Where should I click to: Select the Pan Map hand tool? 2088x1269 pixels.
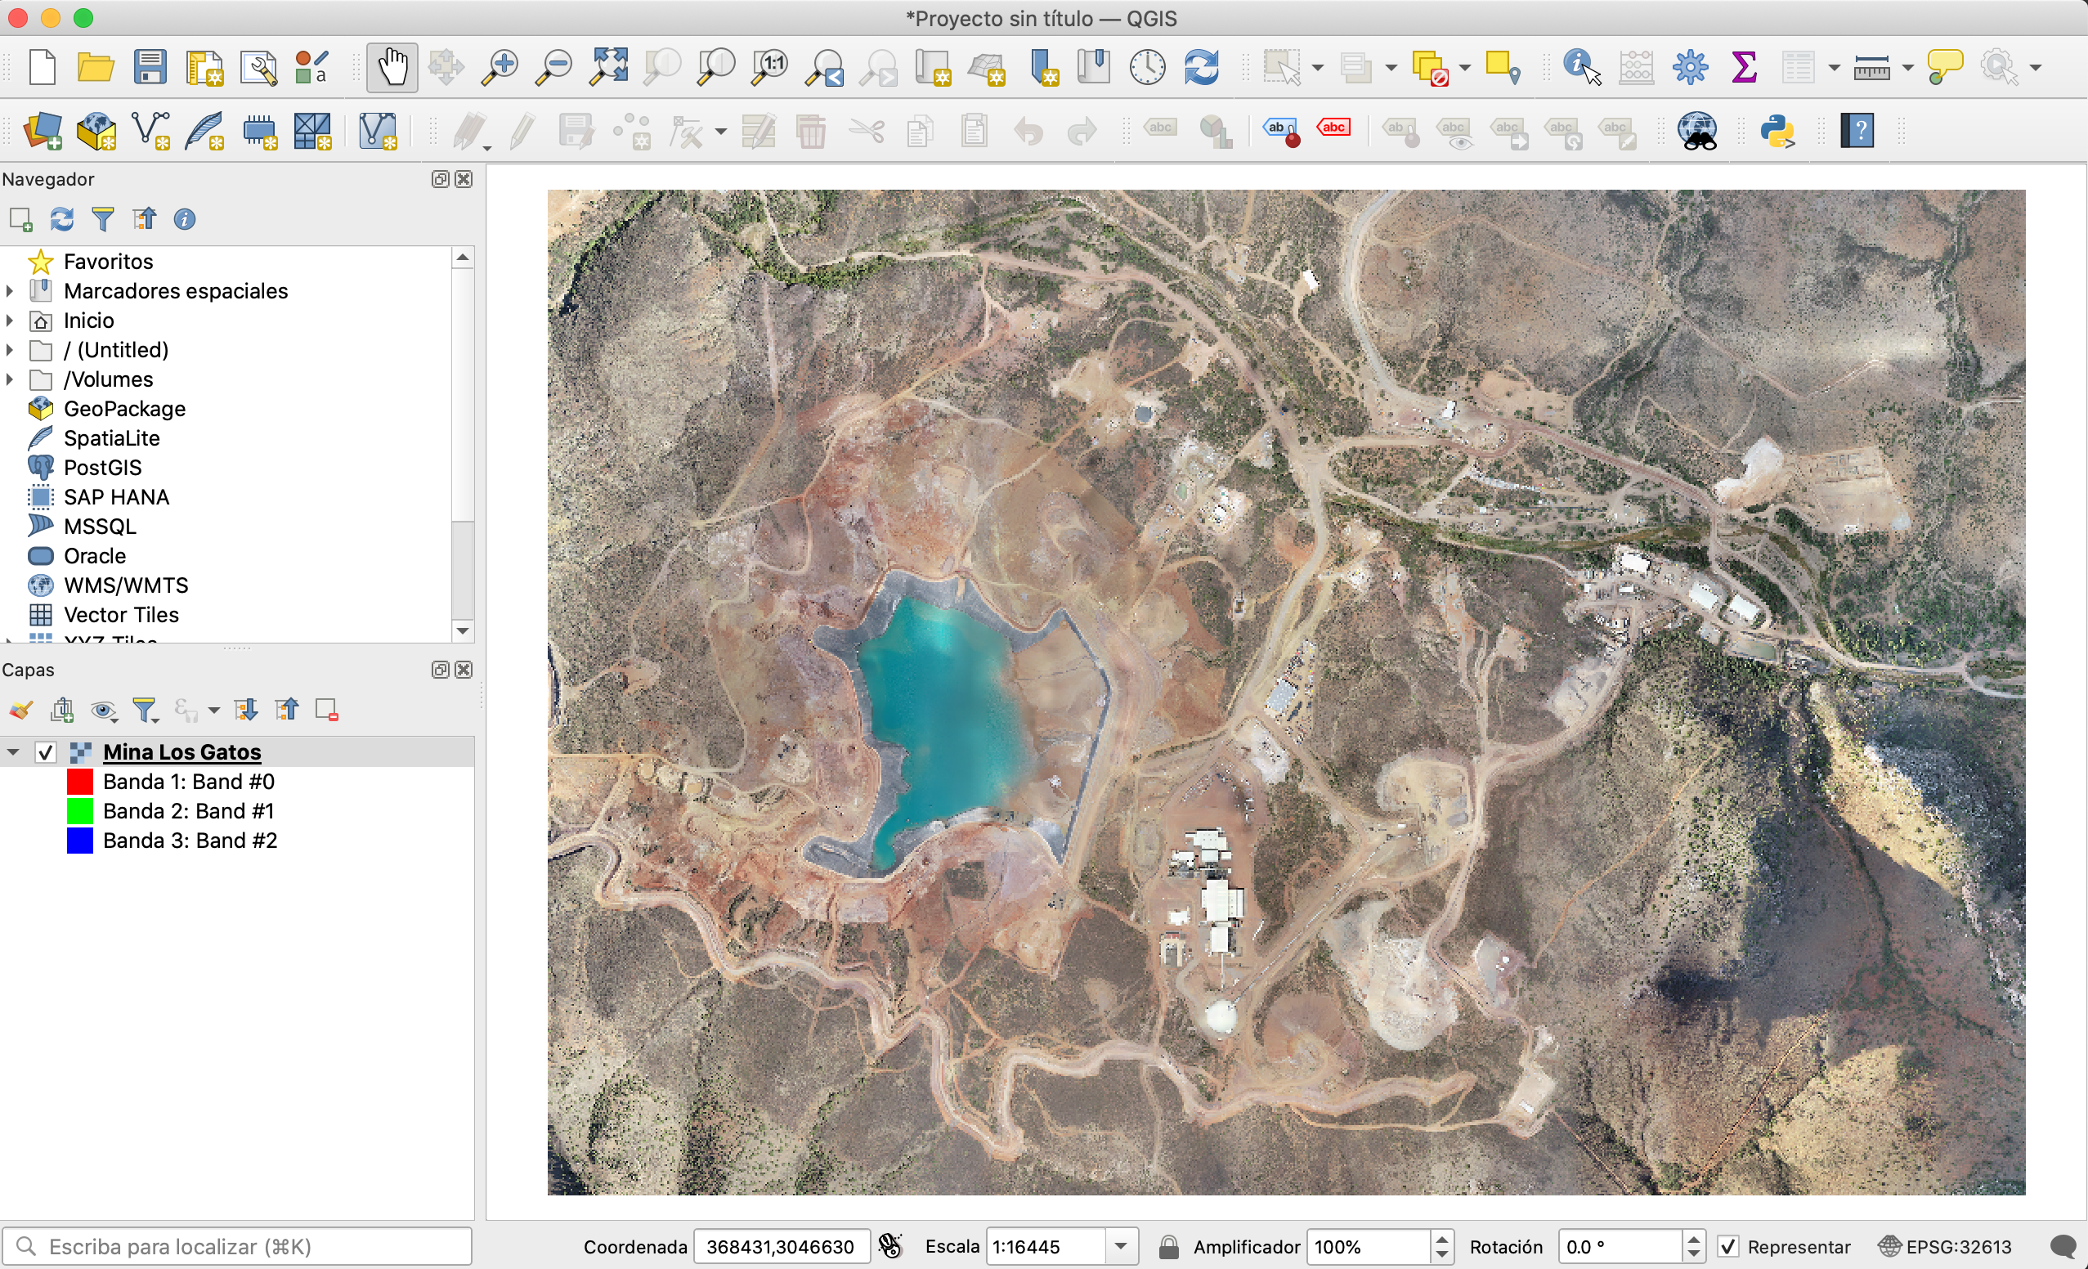[392, 67]
